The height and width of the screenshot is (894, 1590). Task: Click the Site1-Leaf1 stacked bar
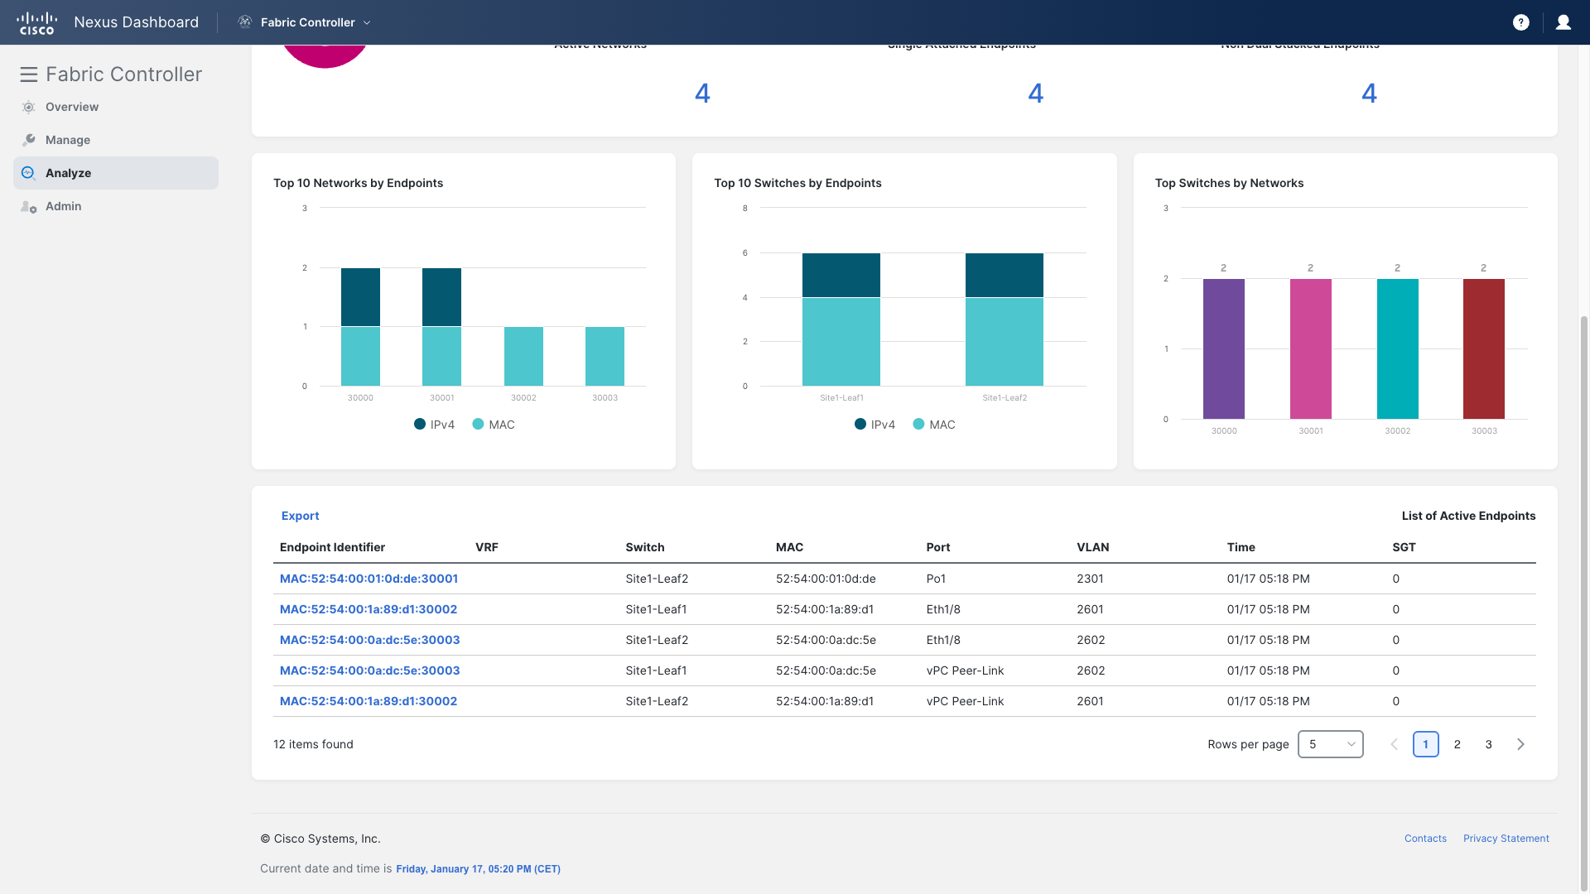841,320
